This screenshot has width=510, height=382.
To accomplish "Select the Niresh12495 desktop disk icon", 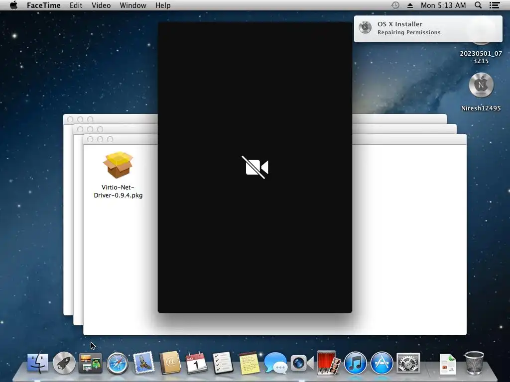I will point(481,85).
